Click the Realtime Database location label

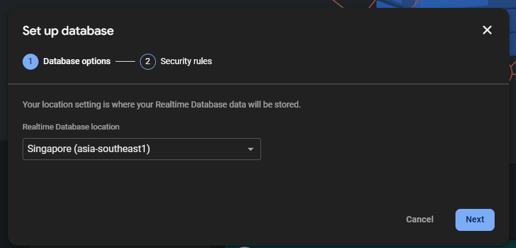(71, 127)
